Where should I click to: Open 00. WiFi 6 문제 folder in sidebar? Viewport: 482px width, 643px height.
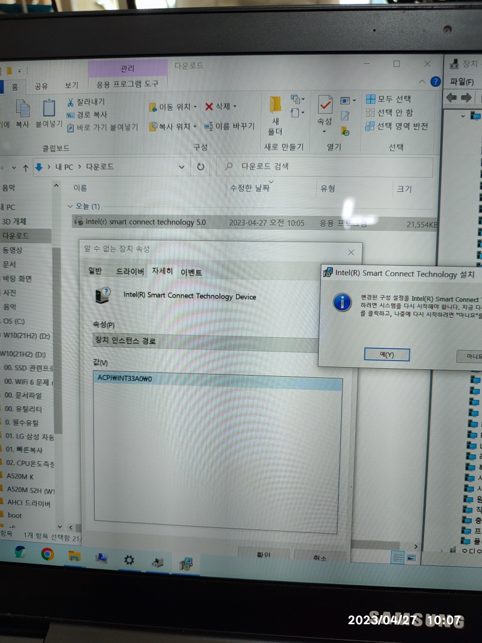[28, 382]
